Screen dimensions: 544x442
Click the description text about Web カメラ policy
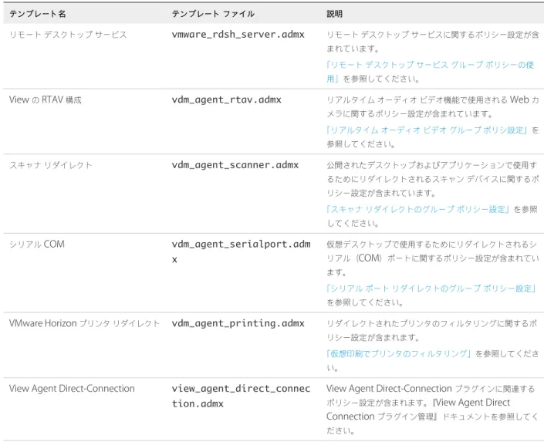[433, 107]
